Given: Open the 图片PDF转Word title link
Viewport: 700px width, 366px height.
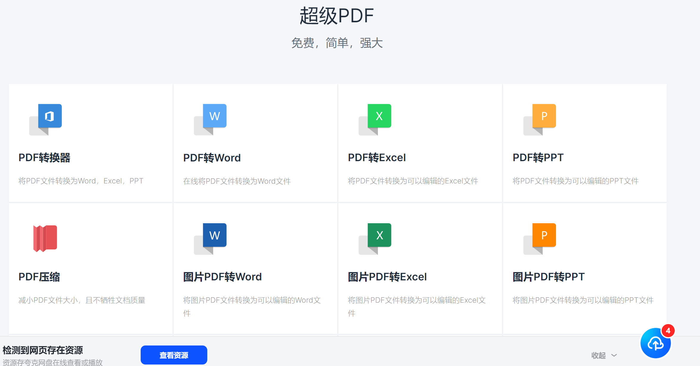Looking at the screenshot, I should tap(222, 277).
